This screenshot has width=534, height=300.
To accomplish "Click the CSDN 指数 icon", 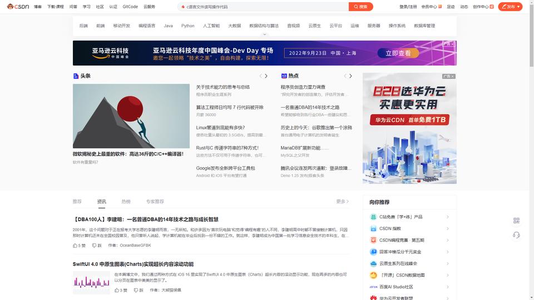I will 373,228.
